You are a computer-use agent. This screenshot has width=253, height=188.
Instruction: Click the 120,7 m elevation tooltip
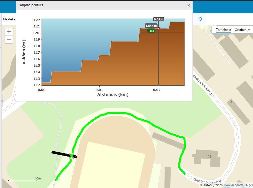tap(151, 26)
